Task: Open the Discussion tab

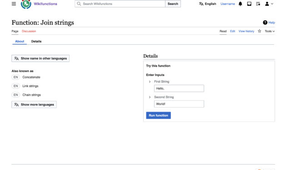Action: tap(29, 31)
